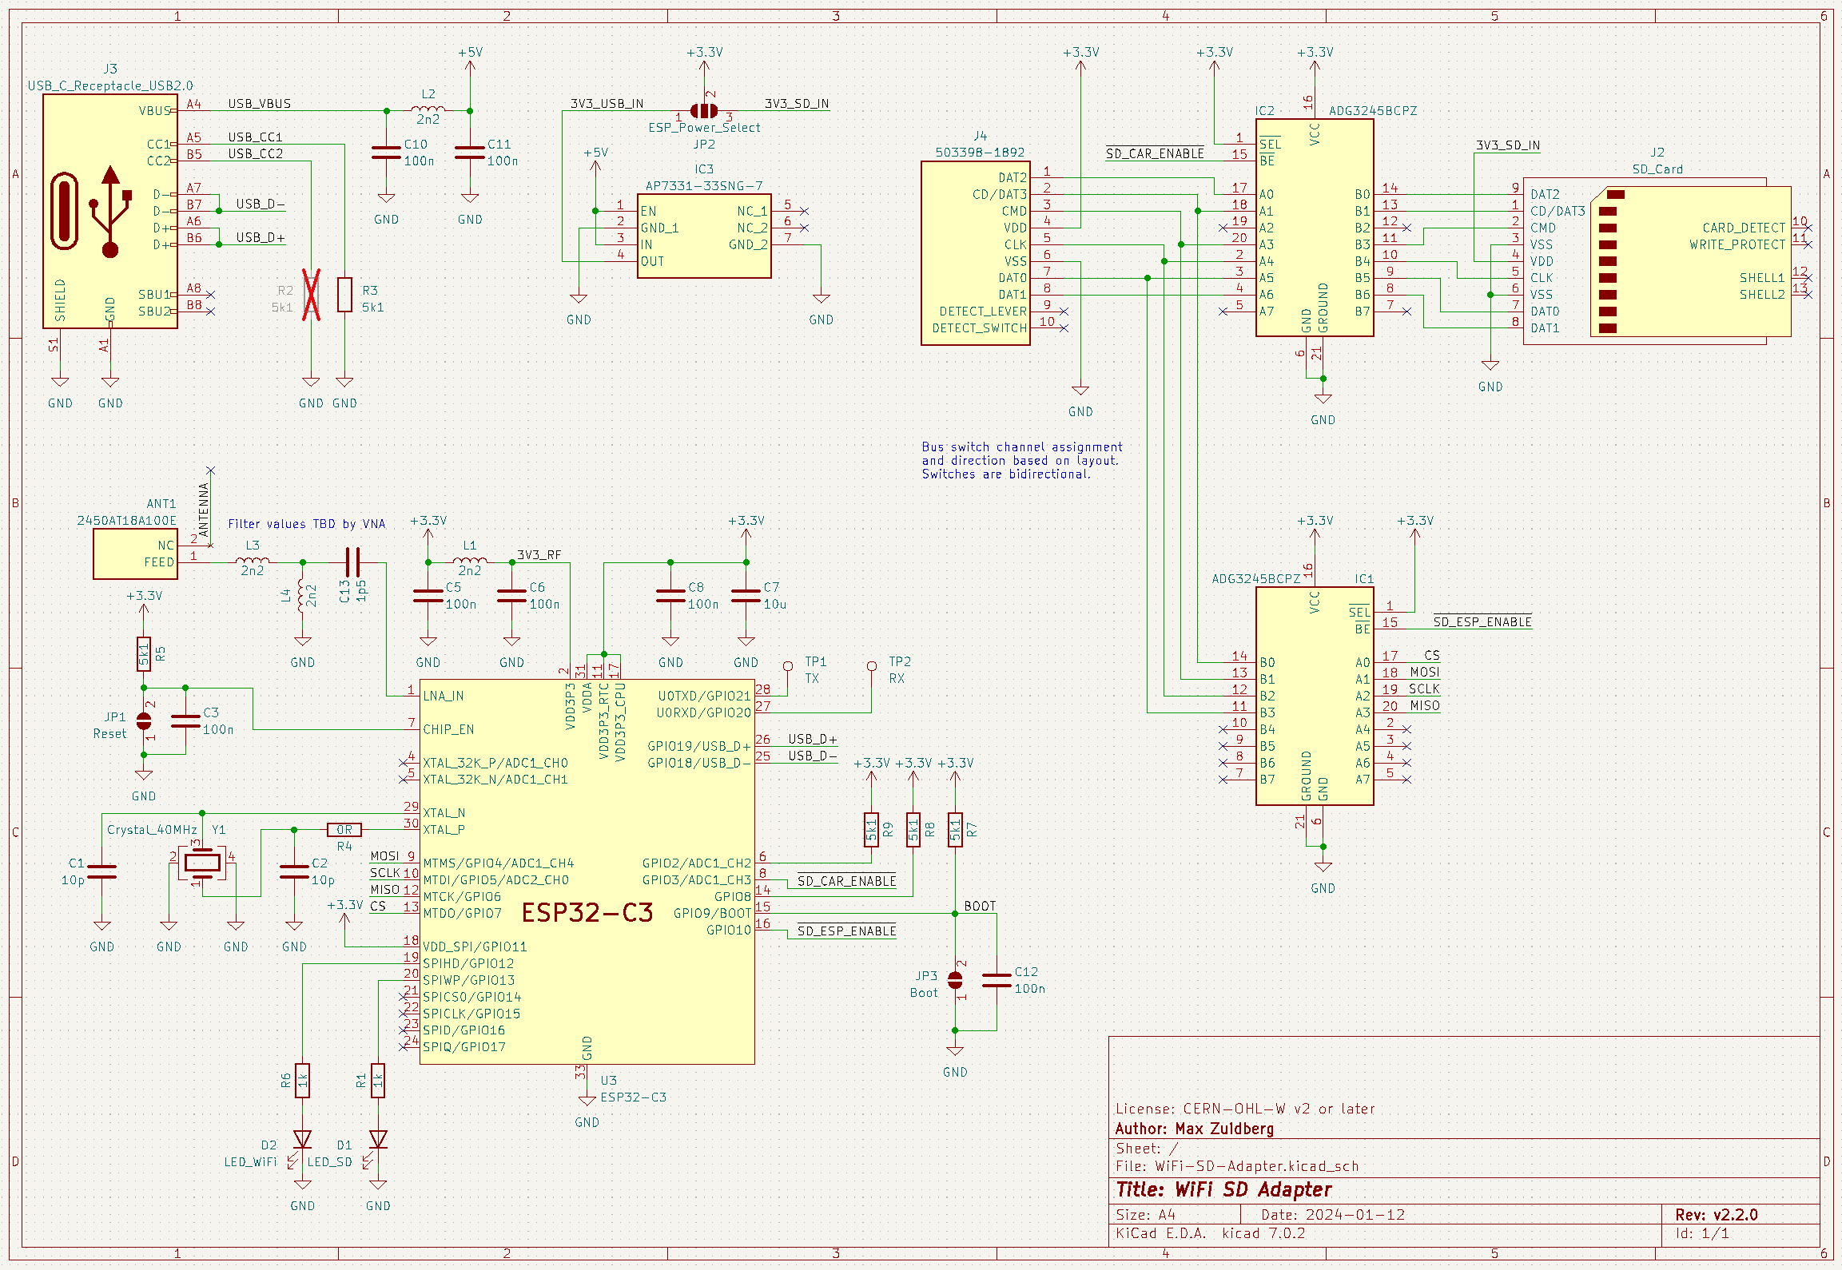Click the CARD_DETECT pin on SD card
1842x1270 pixels.
[x=1744, y=228]
